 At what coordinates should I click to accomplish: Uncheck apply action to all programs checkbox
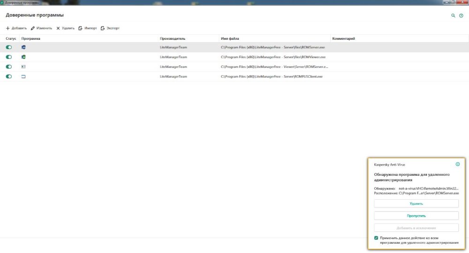pos(376,238)
